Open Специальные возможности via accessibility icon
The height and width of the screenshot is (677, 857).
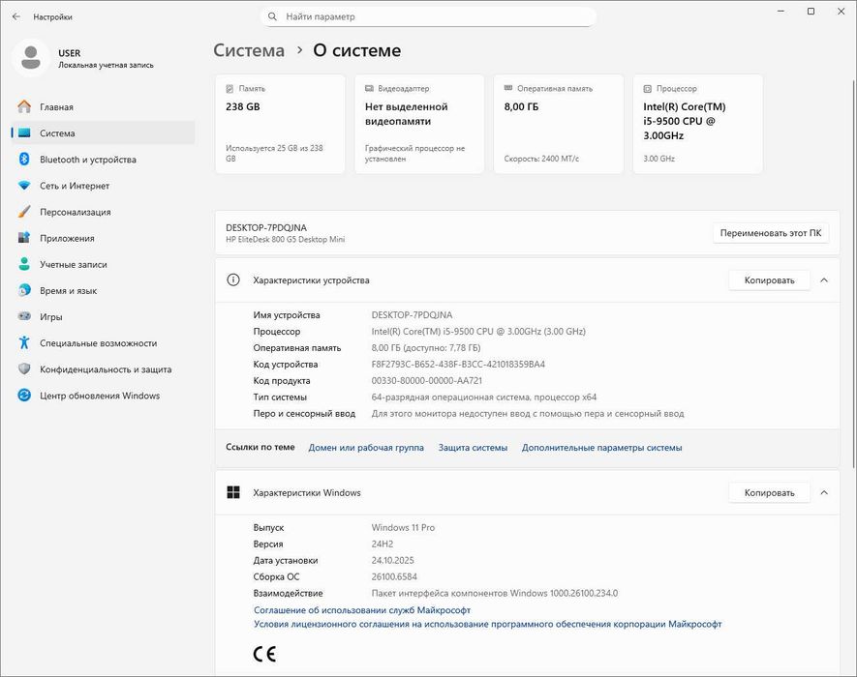(24, 342)
